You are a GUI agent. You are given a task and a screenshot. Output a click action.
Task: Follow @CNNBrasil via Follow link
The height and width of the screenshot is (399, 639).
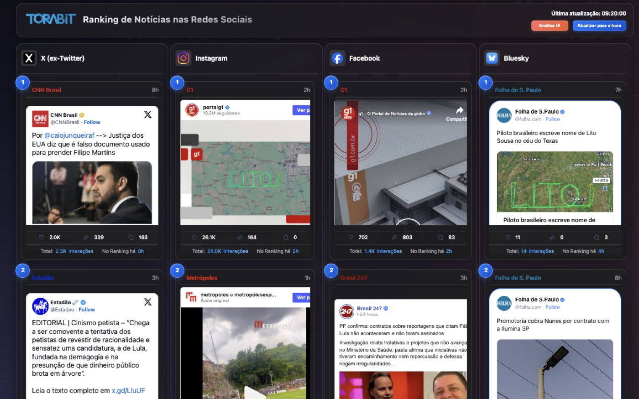(x=92, y=122)
